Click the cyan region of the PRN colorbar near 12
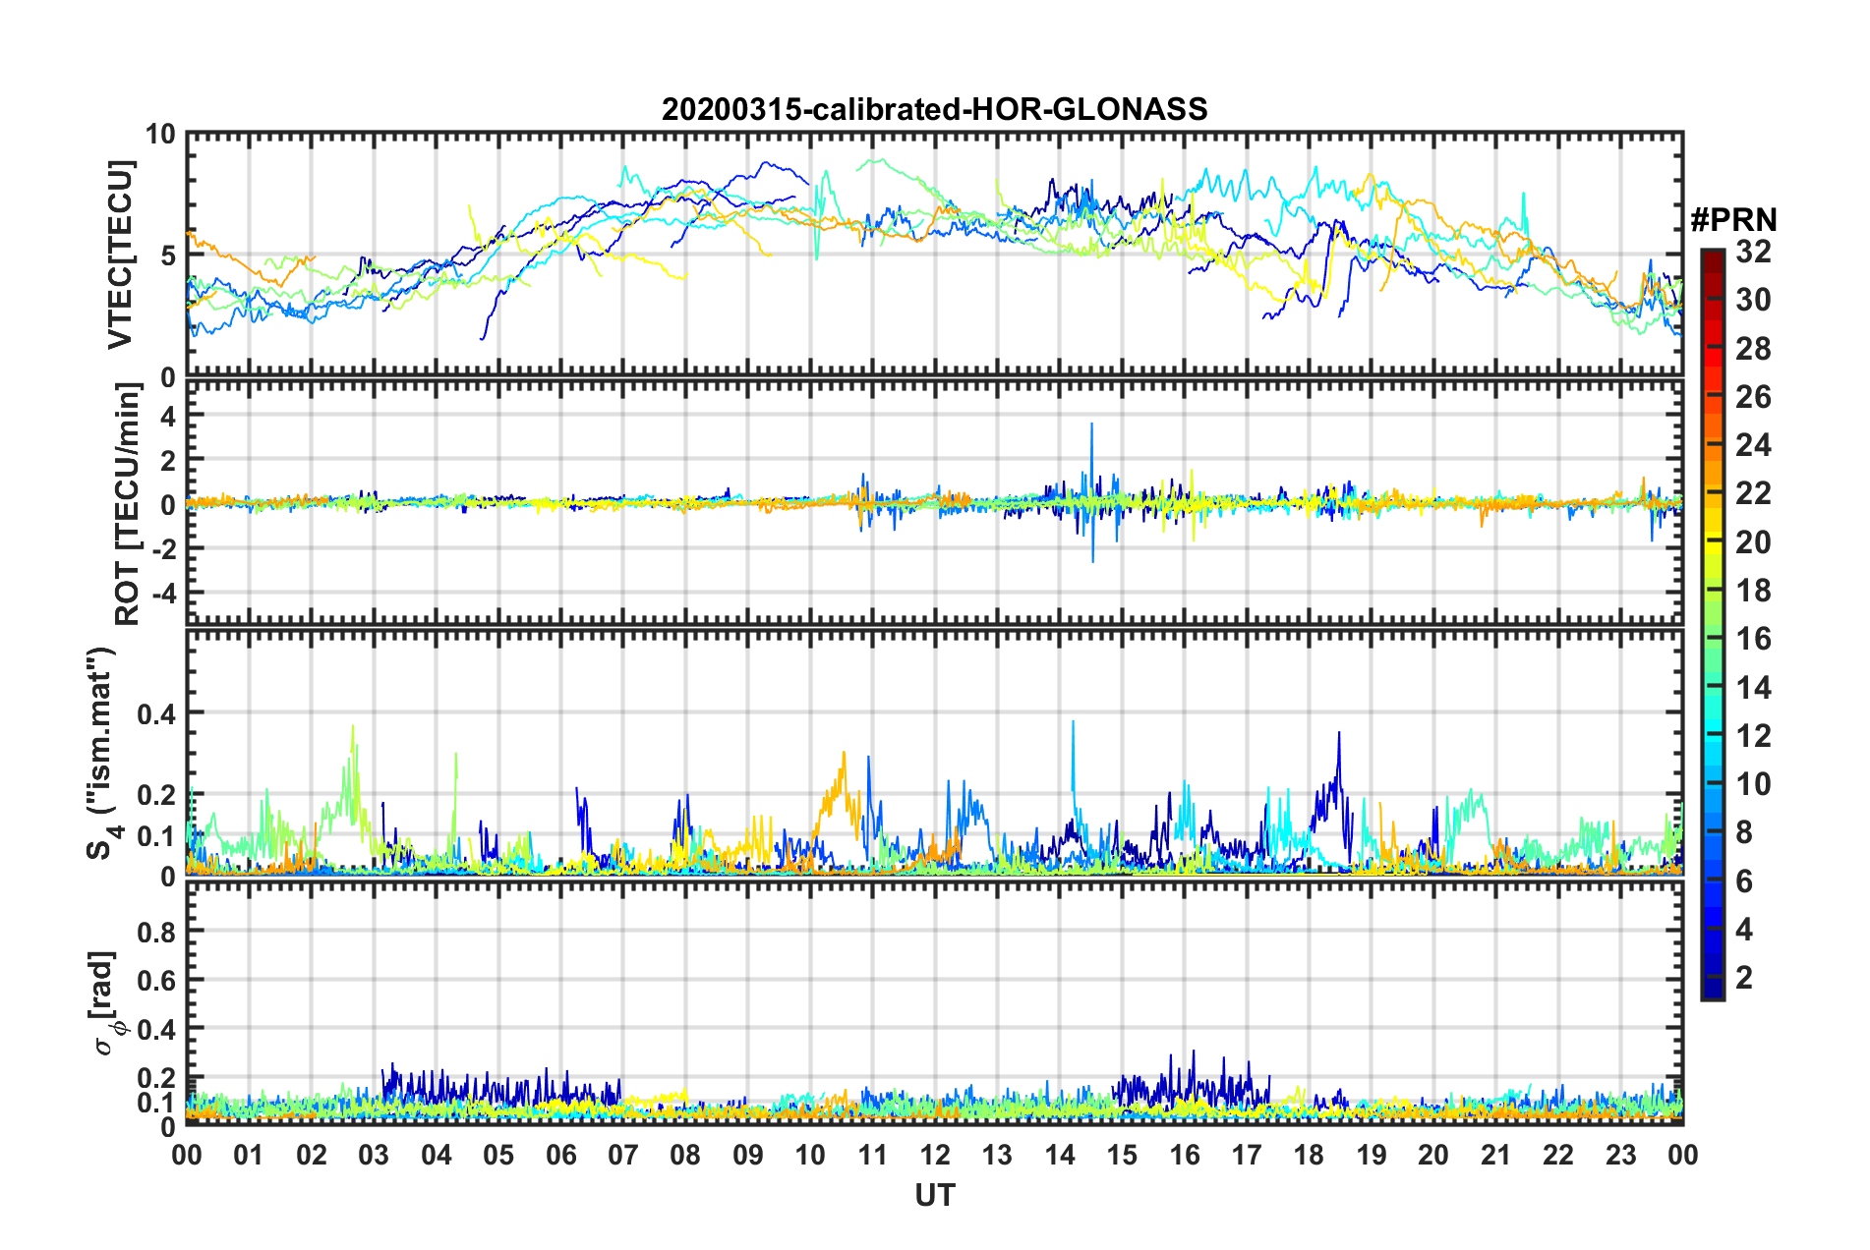The width and height of the screenshot is (1870, 1250). tap(1713, 735)
